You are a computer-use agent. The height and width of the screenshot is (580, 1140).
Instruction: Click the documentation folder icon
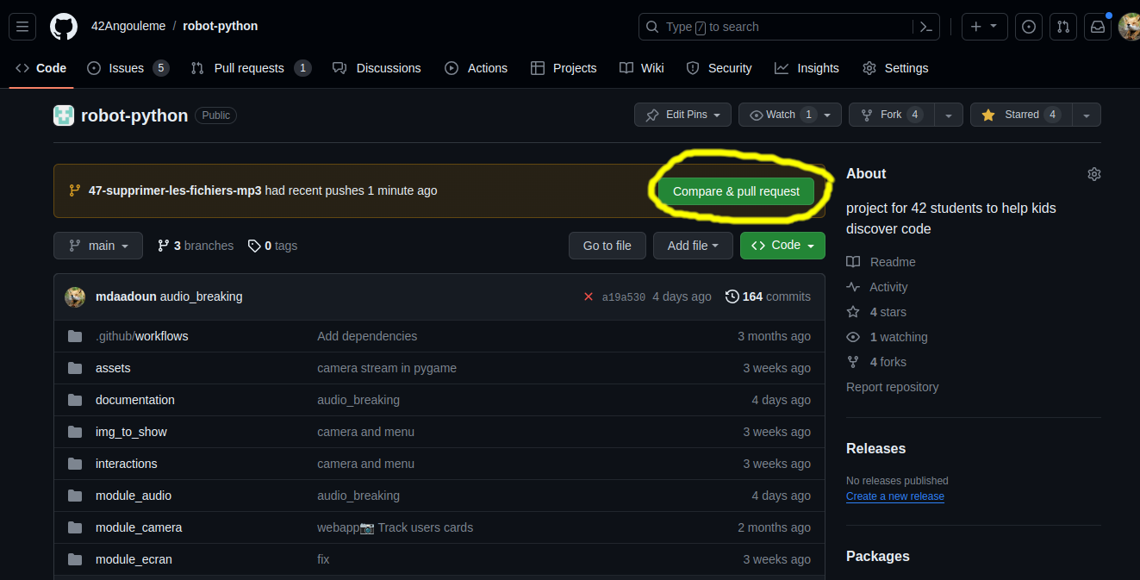75,400
